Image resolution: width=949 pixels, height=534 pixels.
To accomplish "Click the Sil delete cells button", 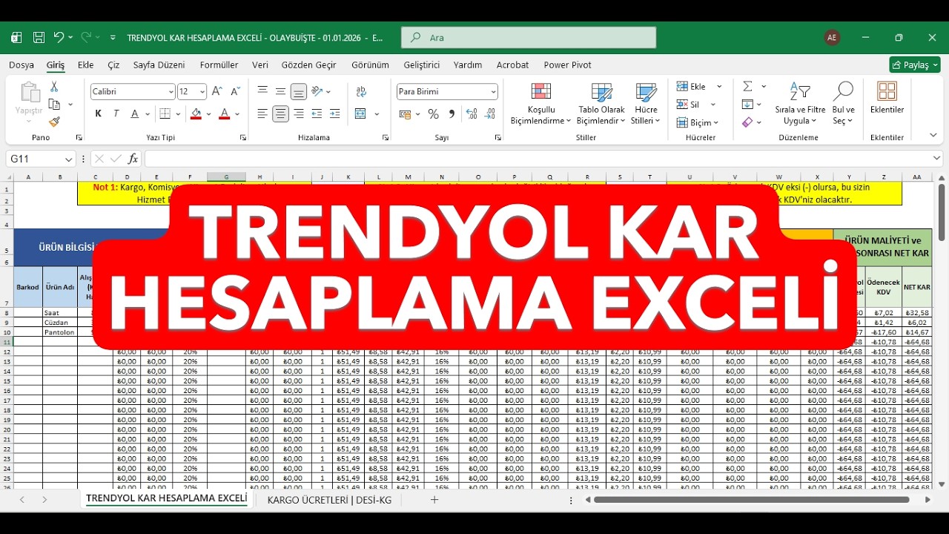I will [x=689, y=105].
